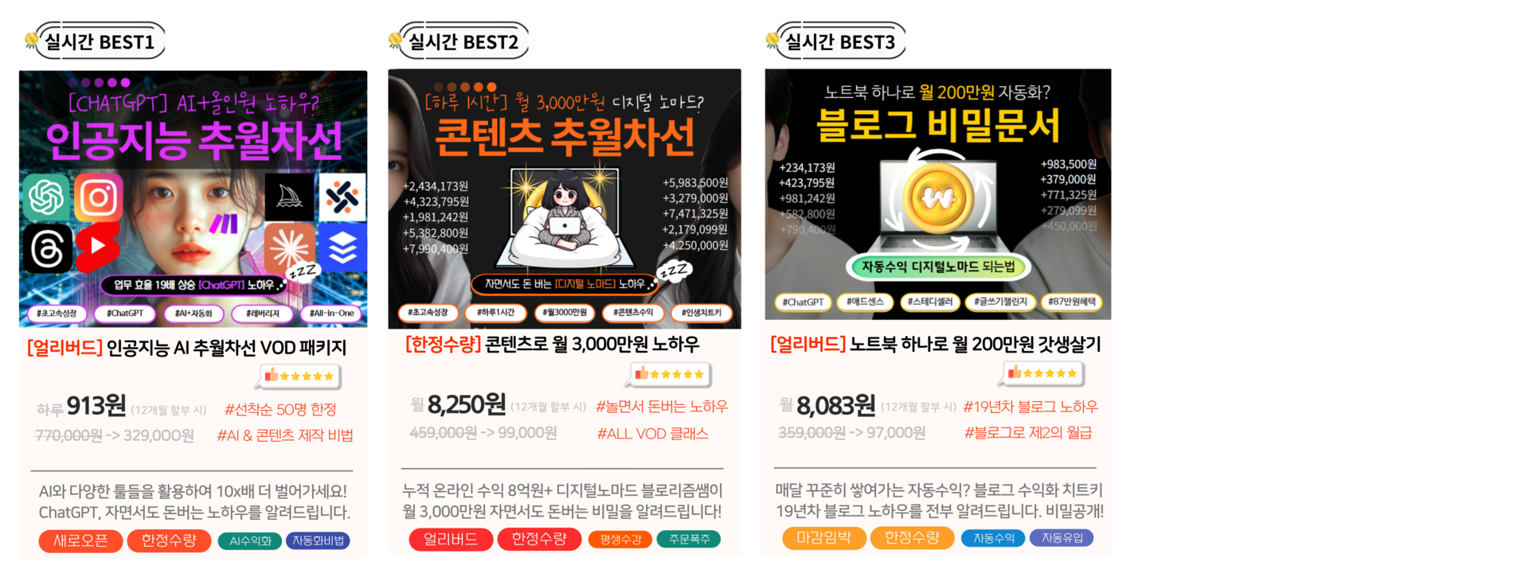Click the YouTube Shorts play icon
This screenshot has width=1529, height=573.
(98, 246)
